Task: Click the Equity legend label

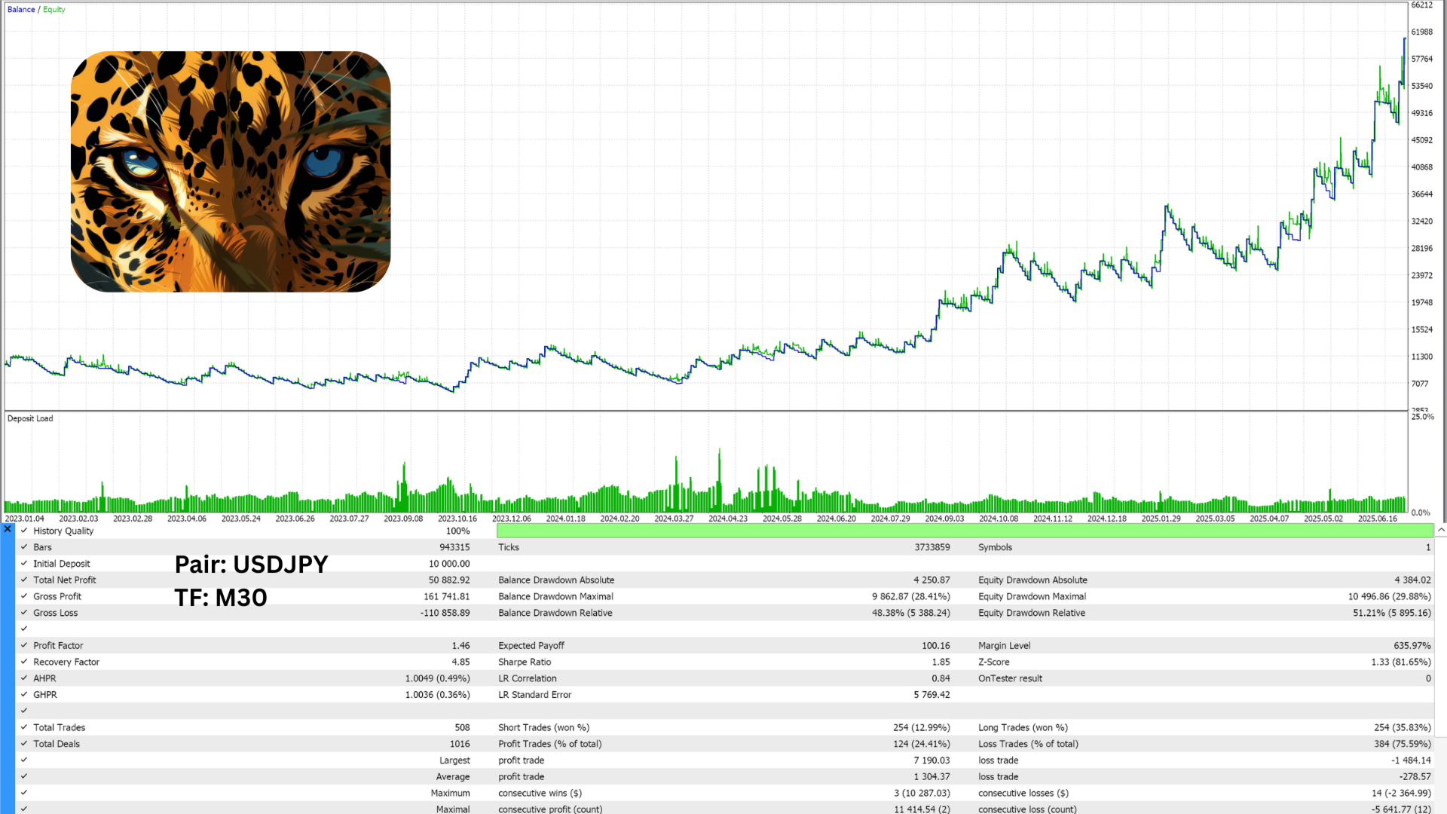Action: tap(54, 10)
